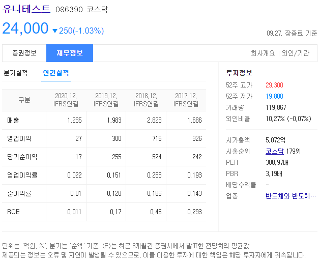
Task: Click the 2019 영업이익 value 300
Action: click(x=117, y=138)
